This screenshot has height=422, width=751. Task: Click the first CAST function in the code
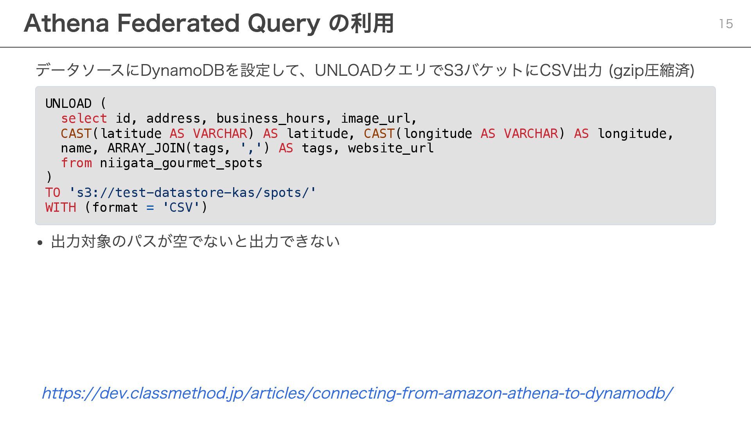76,134
